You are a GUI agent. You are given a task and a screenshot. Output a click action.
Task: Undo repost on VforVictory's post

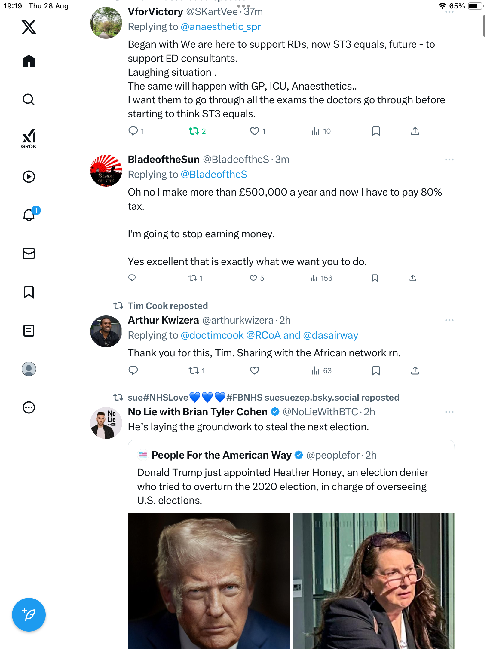[194, 131]
